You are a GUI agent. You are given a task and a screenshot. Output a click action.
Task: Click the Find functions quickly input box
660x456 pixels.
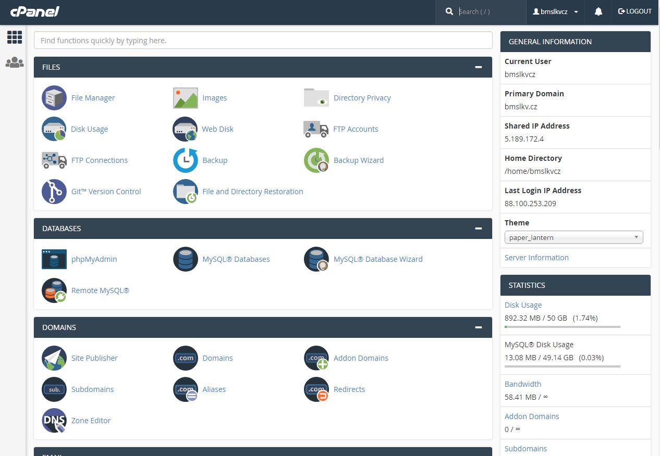tap(263, 41)
